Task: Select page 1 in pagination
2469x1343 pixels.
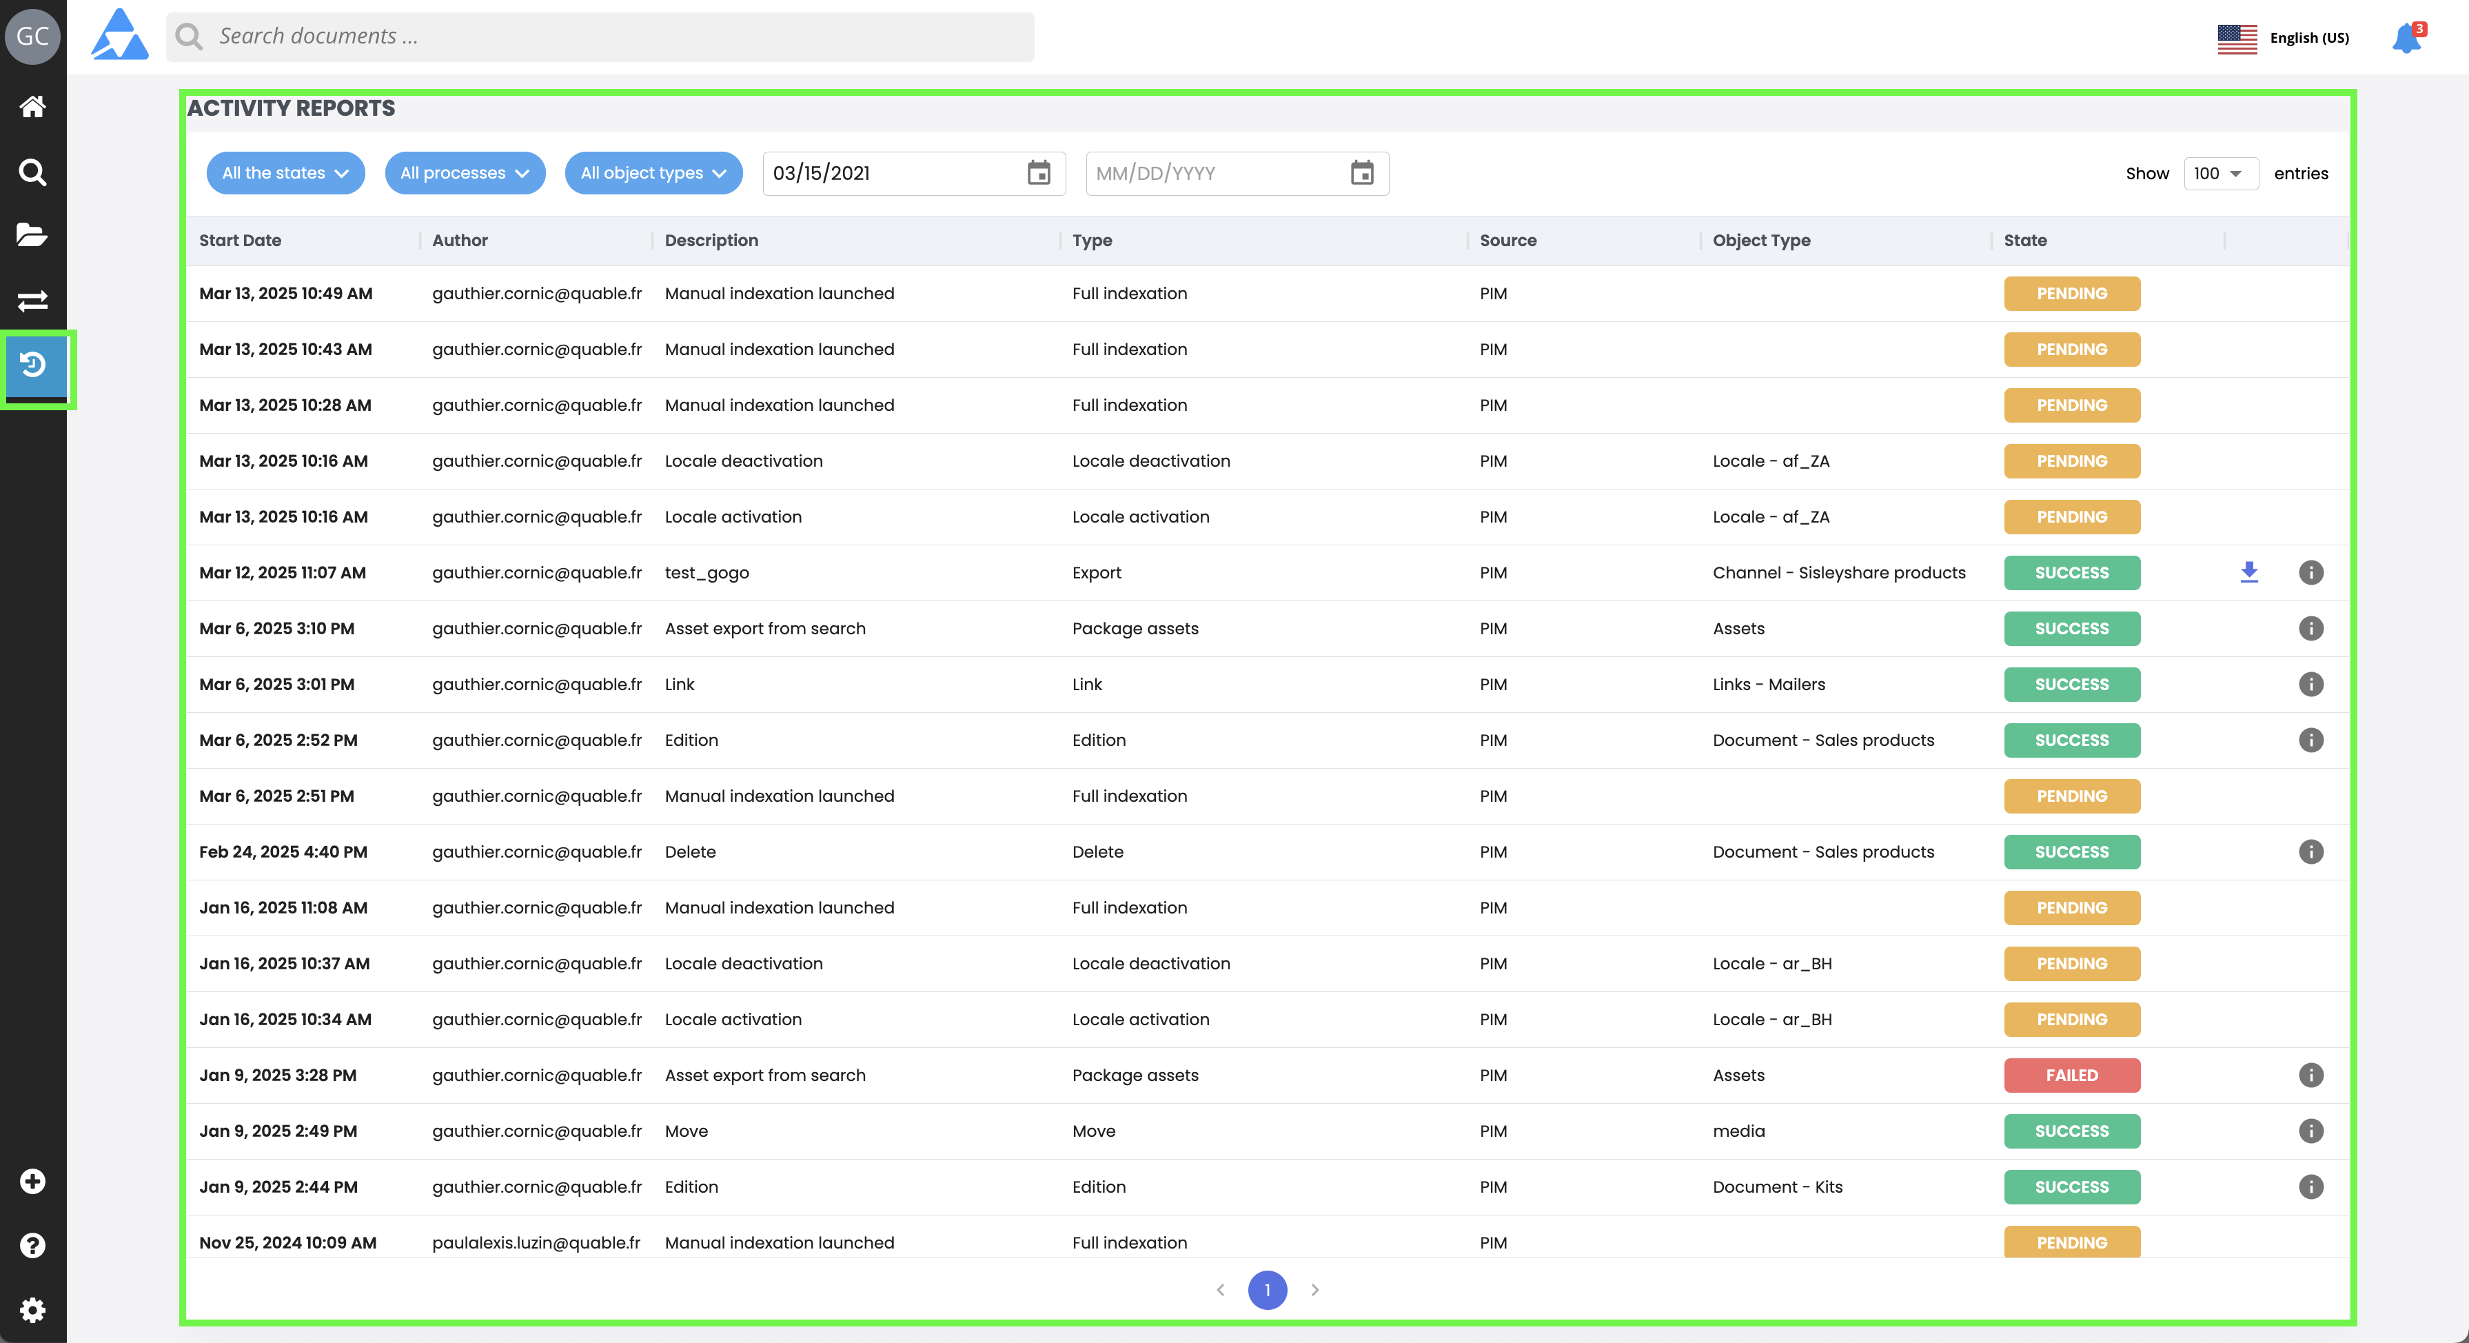Action: pyautogui.click(x=1267, y=1289)
